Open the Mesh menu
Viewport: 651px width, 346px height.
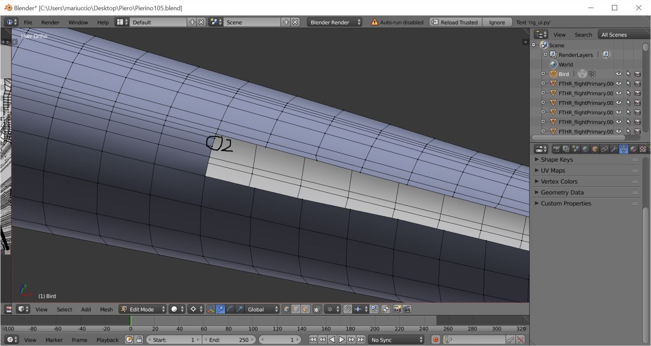[x=106, y=310]
